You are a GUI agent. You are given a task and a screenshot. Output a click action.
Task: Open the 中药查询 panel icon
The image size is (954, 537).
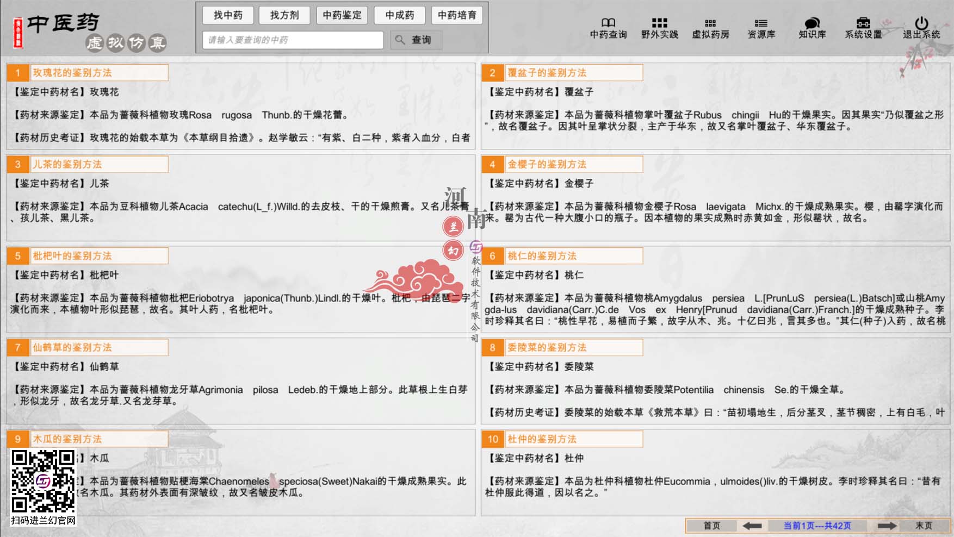(608, 28)
